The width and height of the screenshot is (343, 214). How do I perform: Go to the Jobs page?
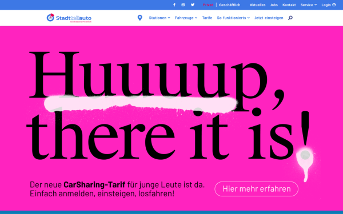tap(274, 5)
